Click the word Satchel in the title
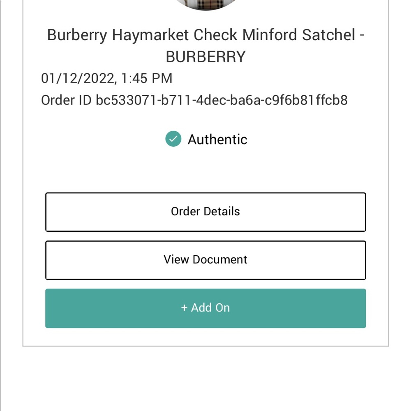 329,35
